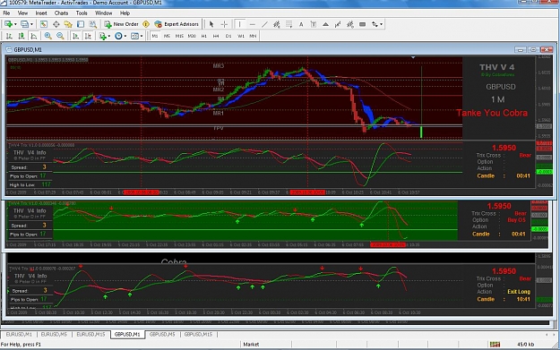Select the vertical line drawing tool

(239, 24)
